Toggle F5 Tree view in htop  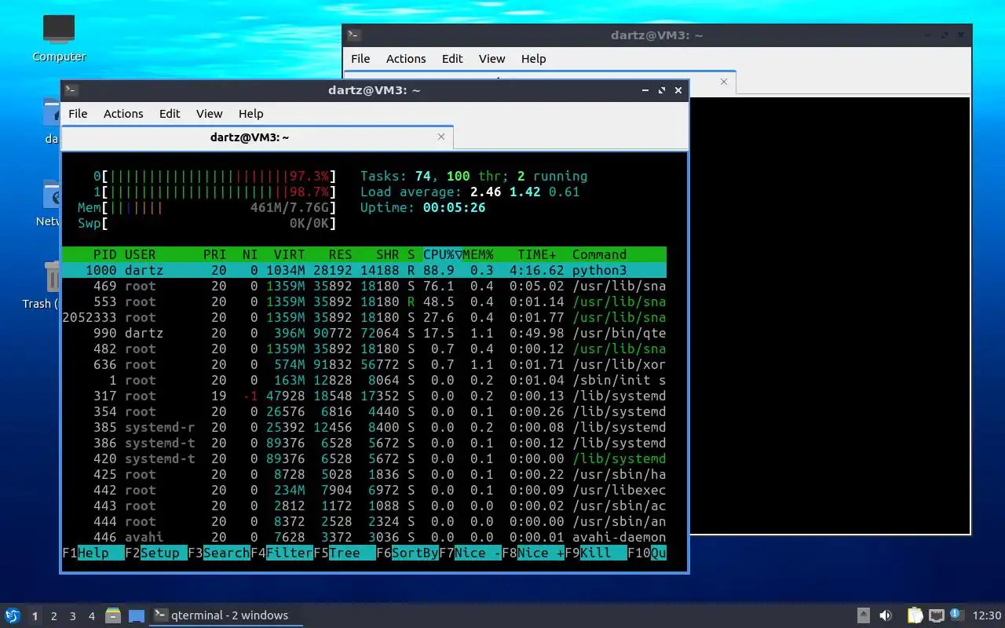click(x=345, y=553)
